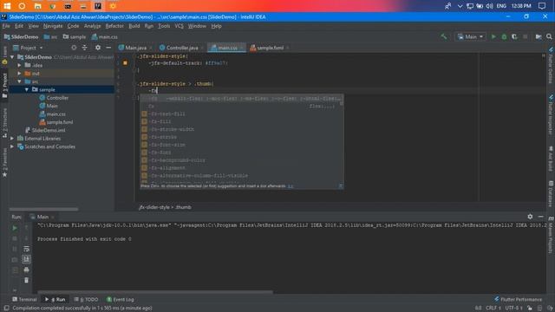Show hidden tray icons chevron
The height and width of the screenshot is (312, 555).
pos(460,6)
